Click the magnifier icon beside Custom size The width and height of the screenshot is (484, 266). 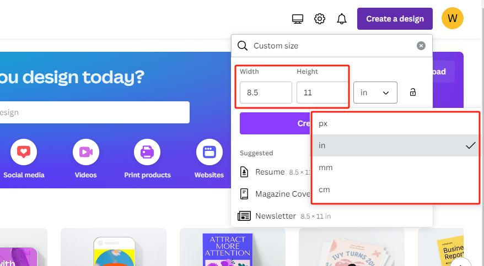point(243,46)
